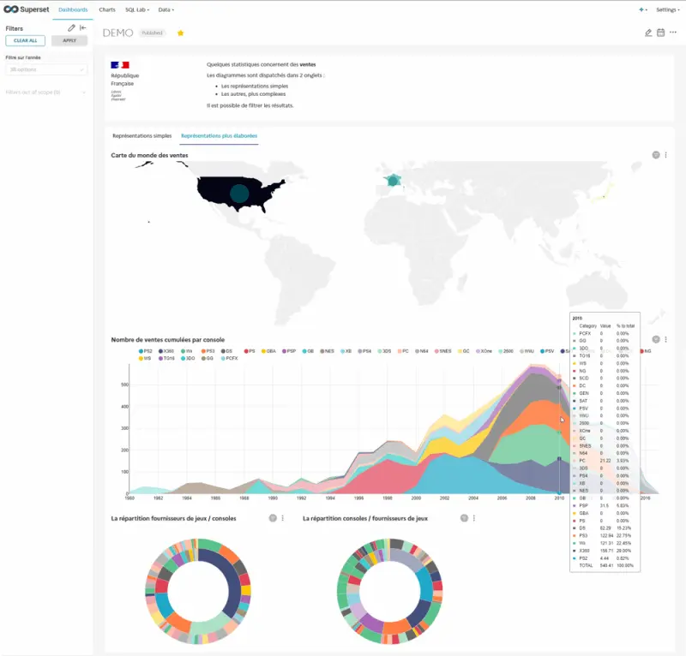The height and width of the screenshot is (656, 686).
Task: Click filter badge on ventes cumulées chart
Action: tap(656, 339)
